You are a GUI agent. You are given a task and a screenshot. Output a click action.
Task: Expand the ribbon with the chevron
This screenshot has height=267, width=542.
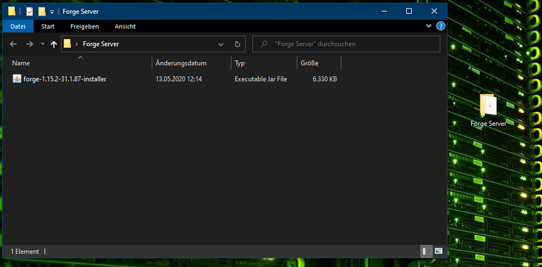pos(429,26)
